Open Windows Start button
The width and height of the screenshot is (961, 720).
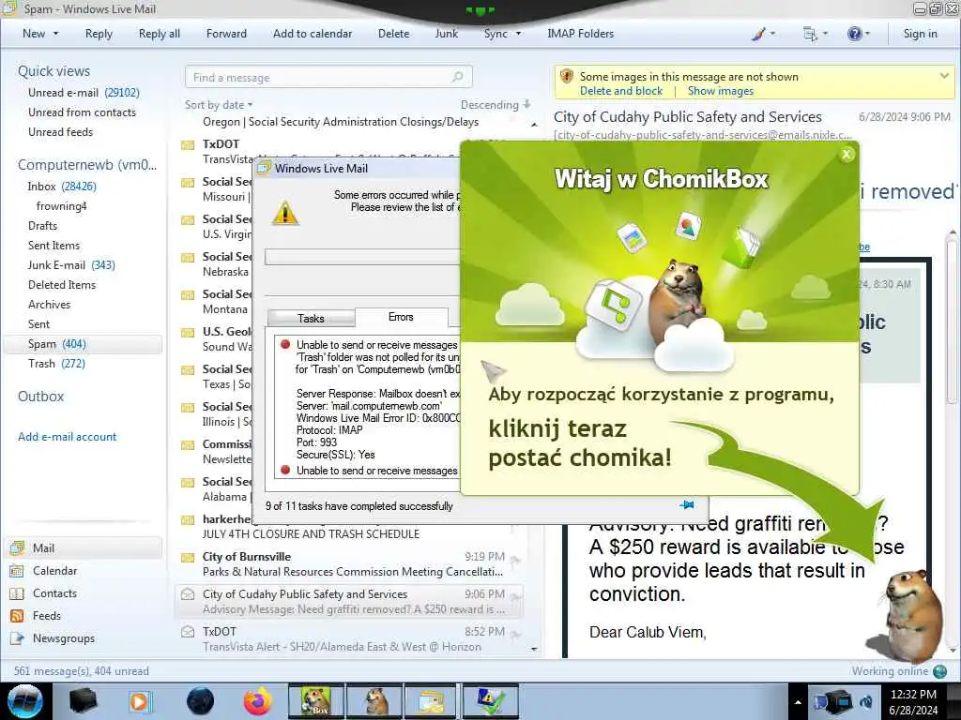25,701
